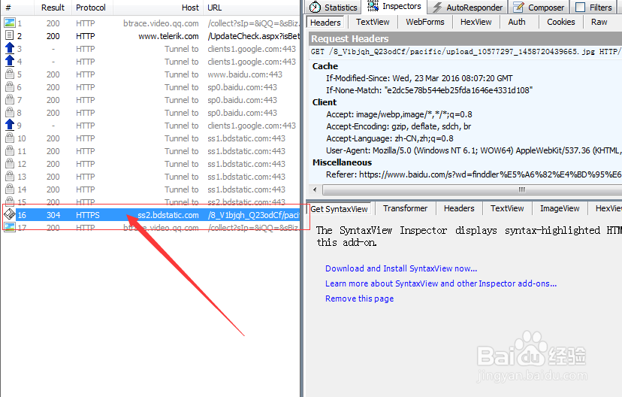Click the Accept-Language header line
This screenshot has height=397, width=622.
coord(390,138)
